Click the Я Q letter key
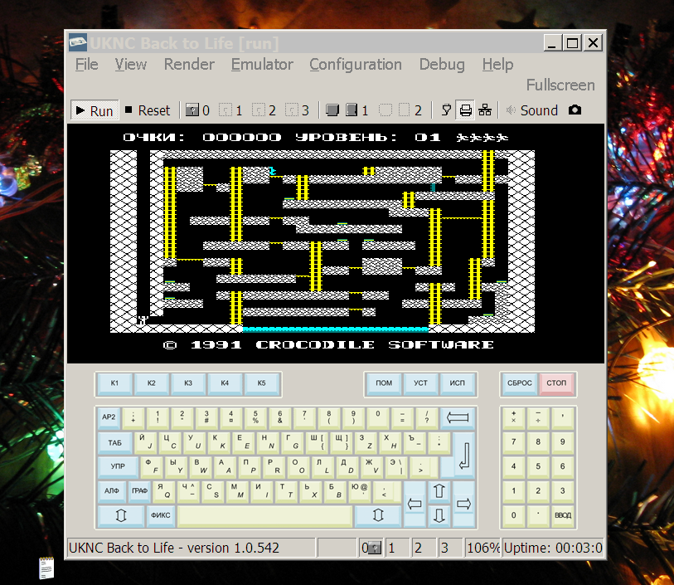674x585 pixels. [164, 491]
